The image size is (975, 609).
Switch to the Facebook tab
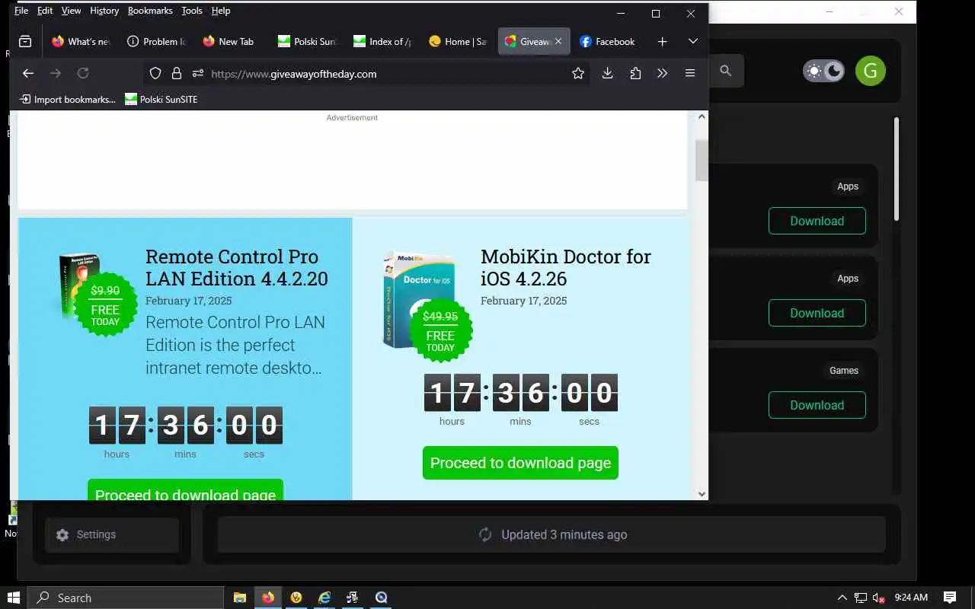tap(607, 42)
